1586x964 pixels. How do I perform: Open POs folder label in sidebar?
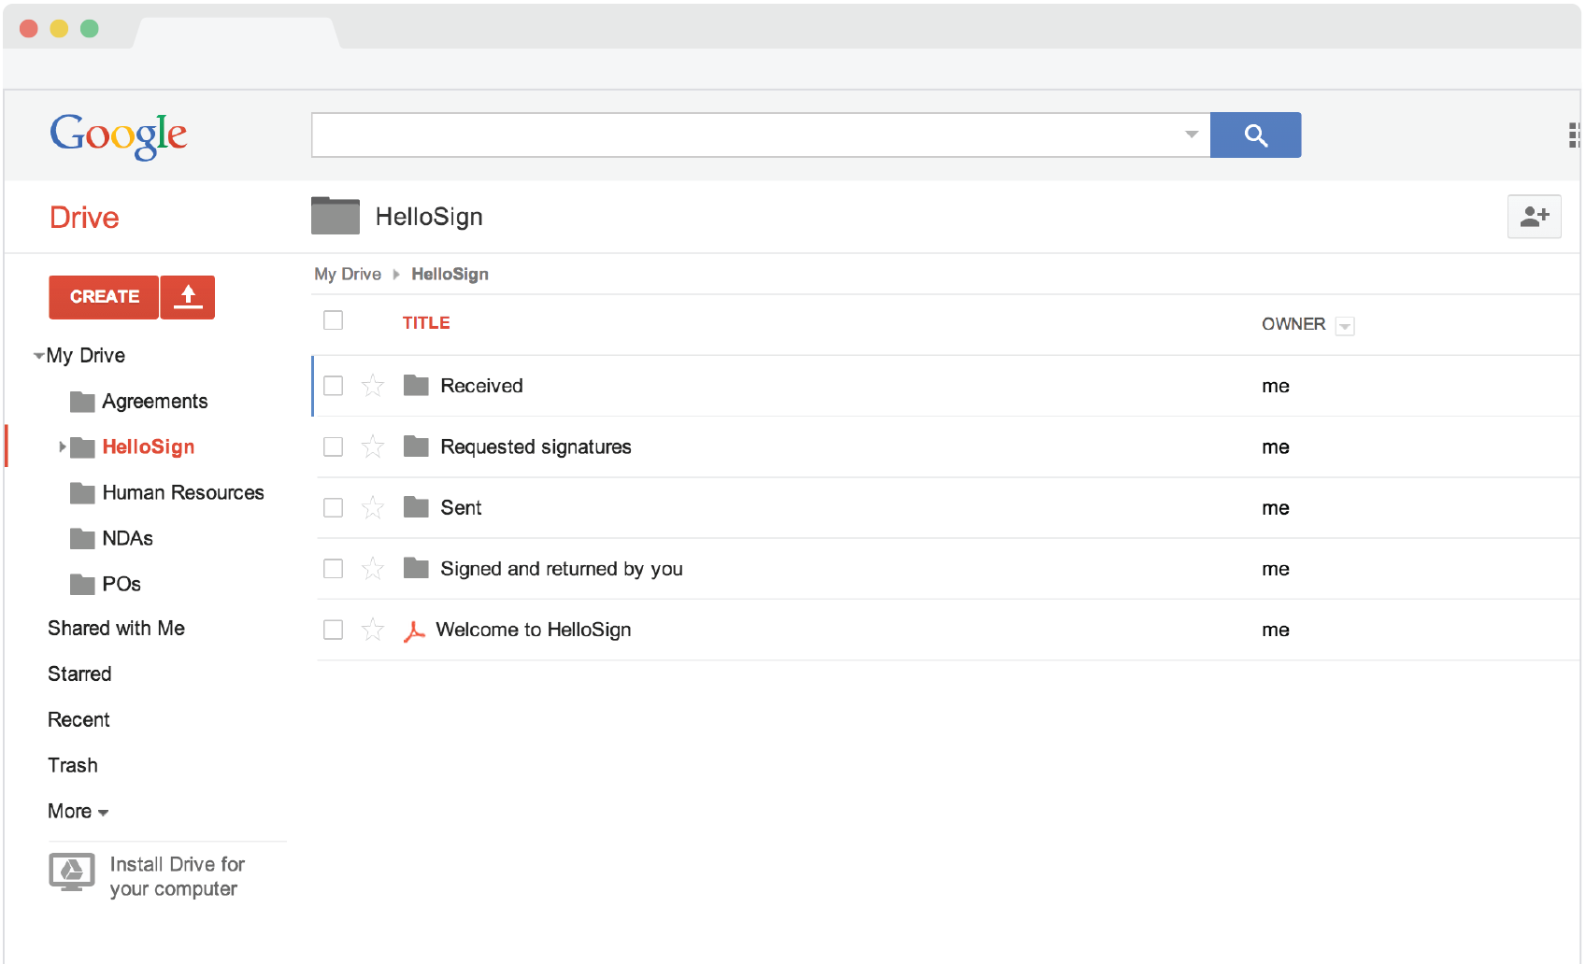point(121,585)
